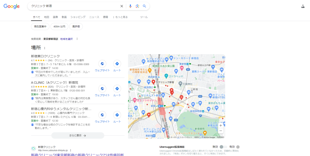Get route to A CLINIC 新宿院
Image resolution: width=310 pixels, height=156 pixels.
coord(117,89)
